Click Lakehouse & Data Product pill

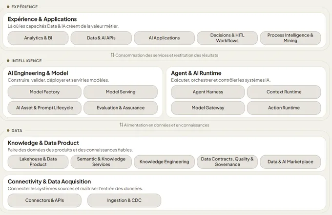pyautogui.click(x=38, y=161)
